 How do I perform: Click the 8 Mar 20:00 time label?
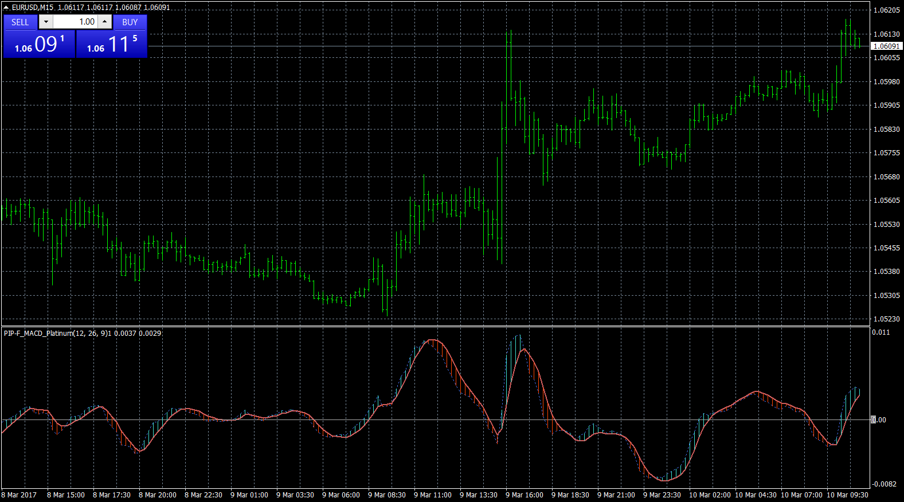pos(157,495)
